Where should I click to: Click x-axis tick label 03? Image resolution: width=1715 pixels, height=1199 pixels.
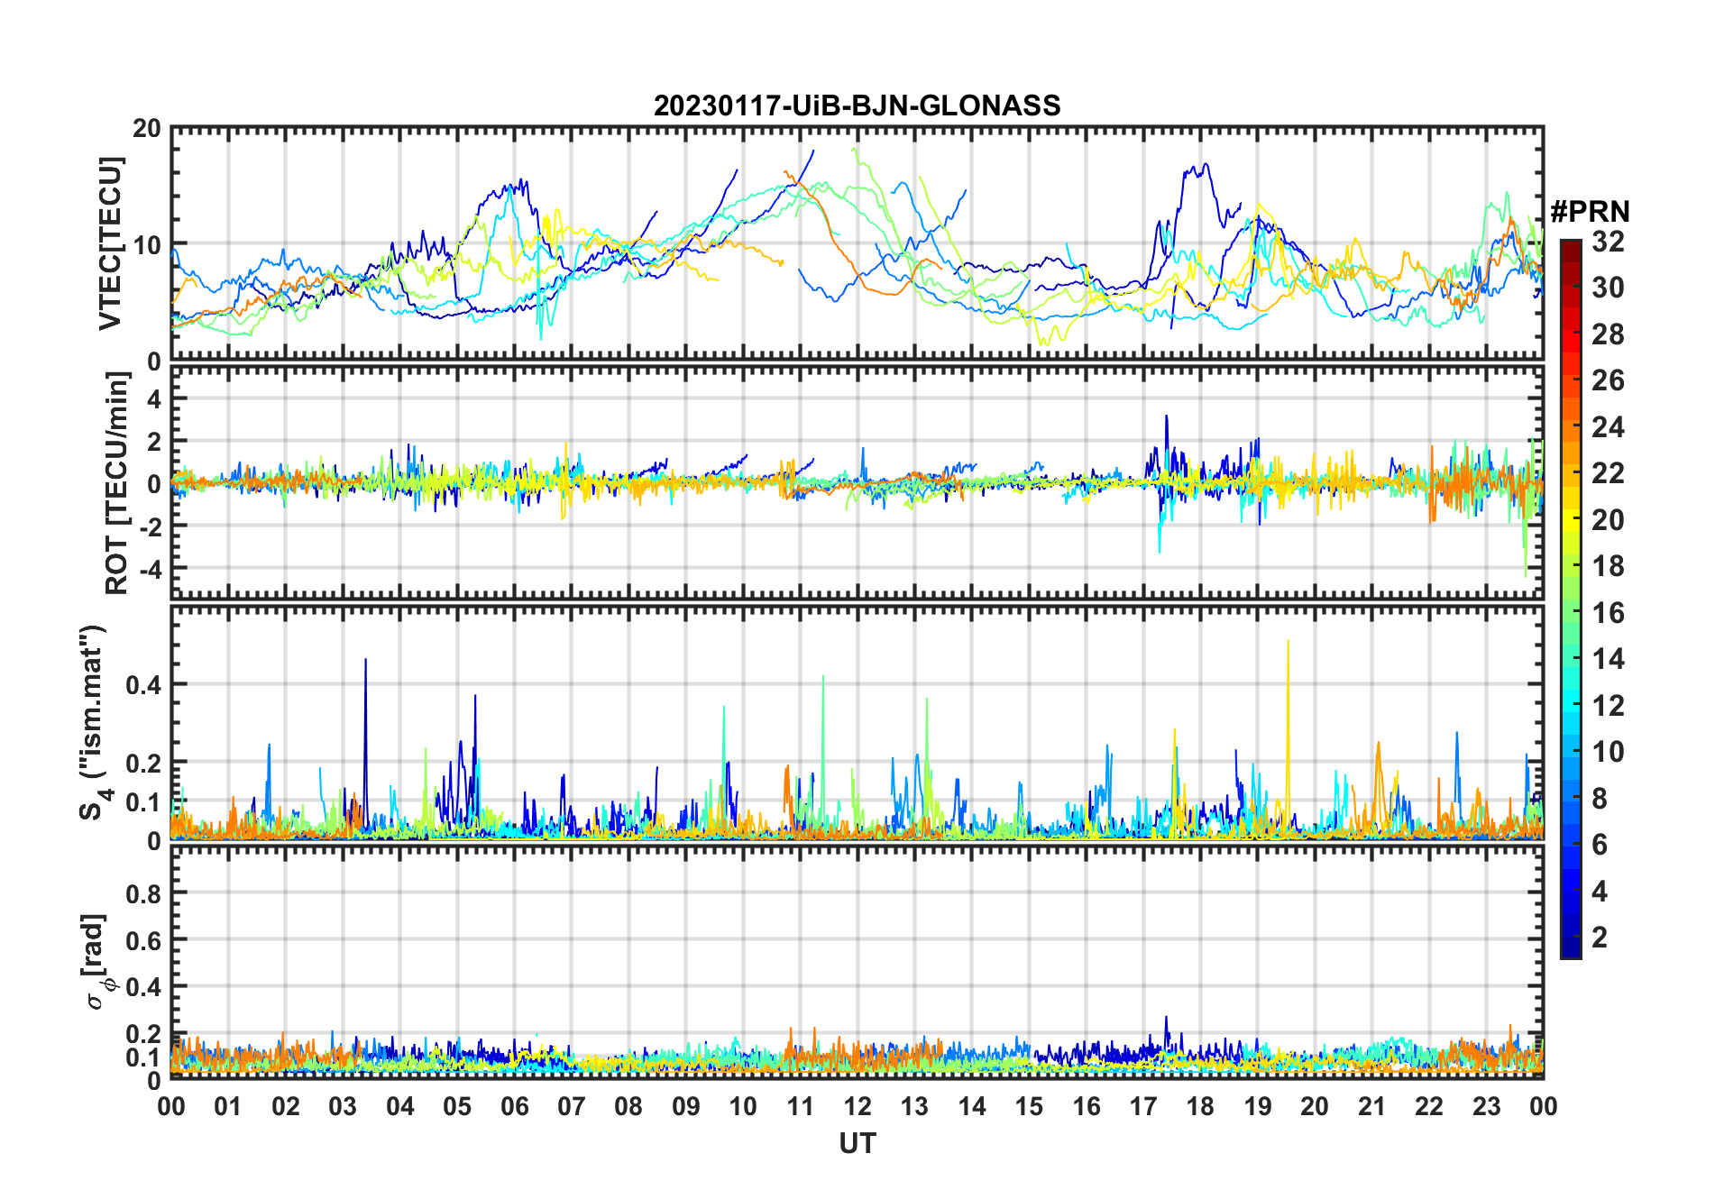click(343, 1106)
